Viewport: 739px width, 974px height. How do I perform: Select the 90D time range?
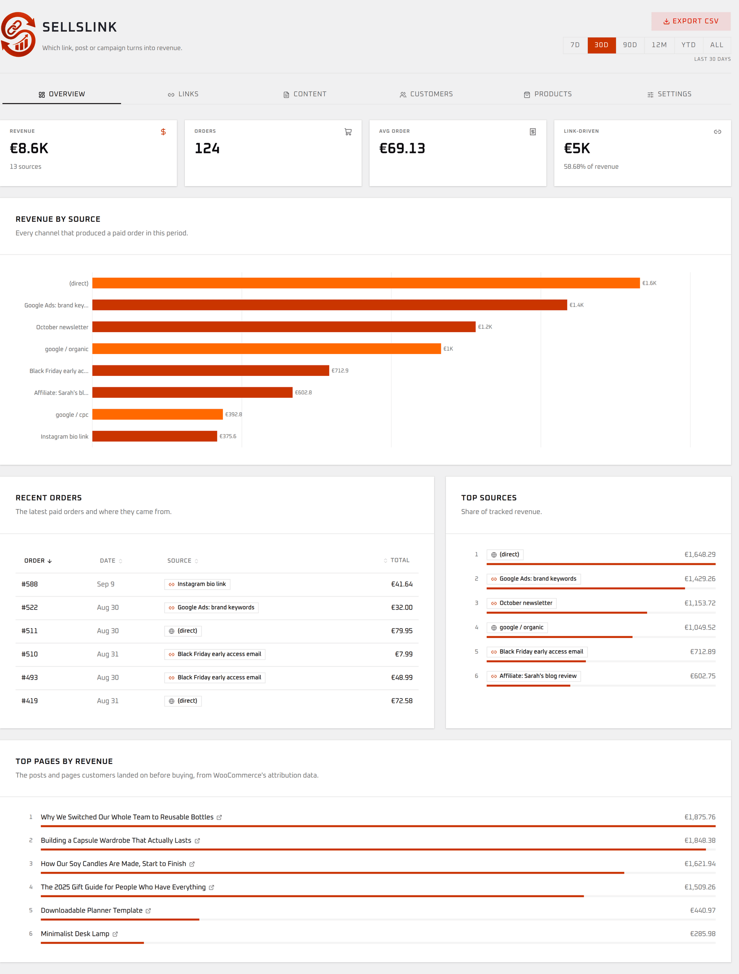[x=630, y=45]
